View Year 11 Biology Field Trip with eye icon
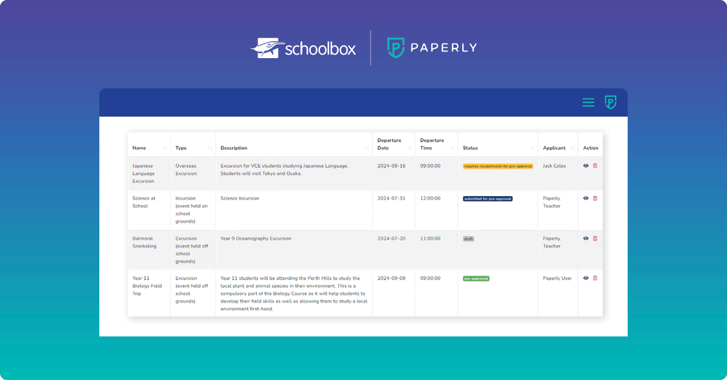The image size is (727, 380). click(x=585, y=278)
